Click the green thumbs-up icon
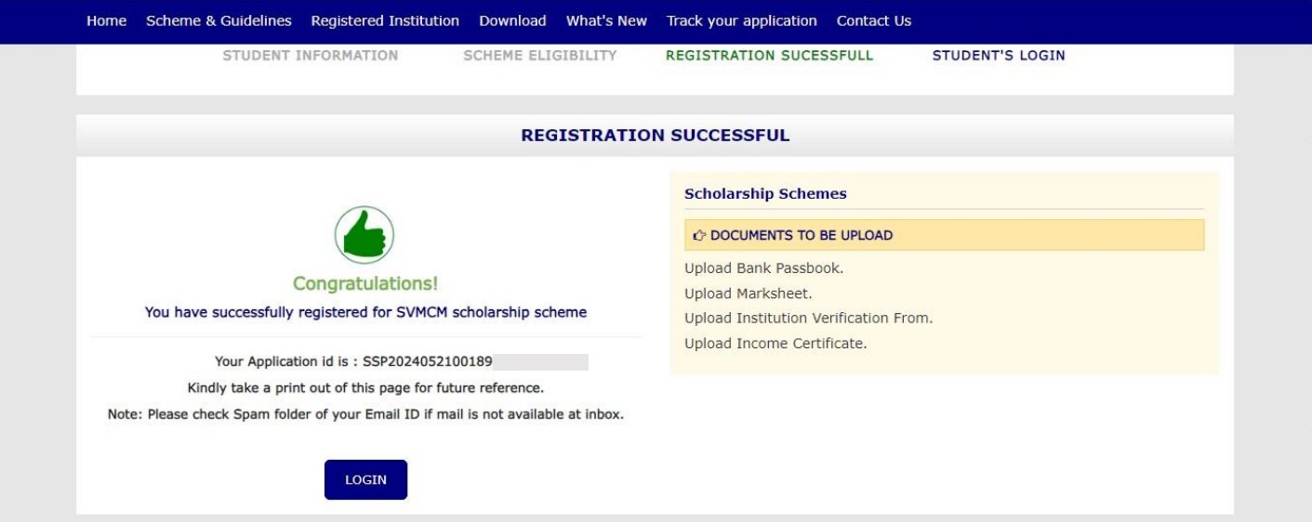The width and height of the screenshot is (1312, 522). [x=364, y=235]
